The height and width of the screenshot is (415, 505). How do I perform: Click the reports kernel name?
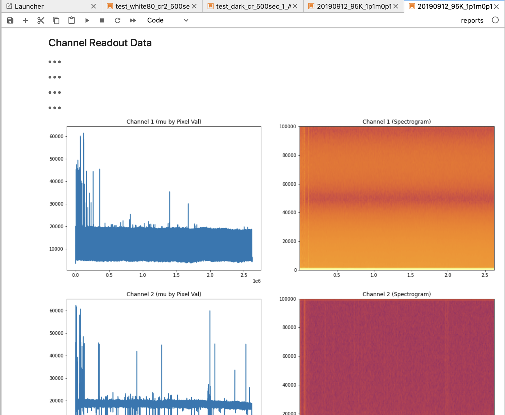point(472,20)
